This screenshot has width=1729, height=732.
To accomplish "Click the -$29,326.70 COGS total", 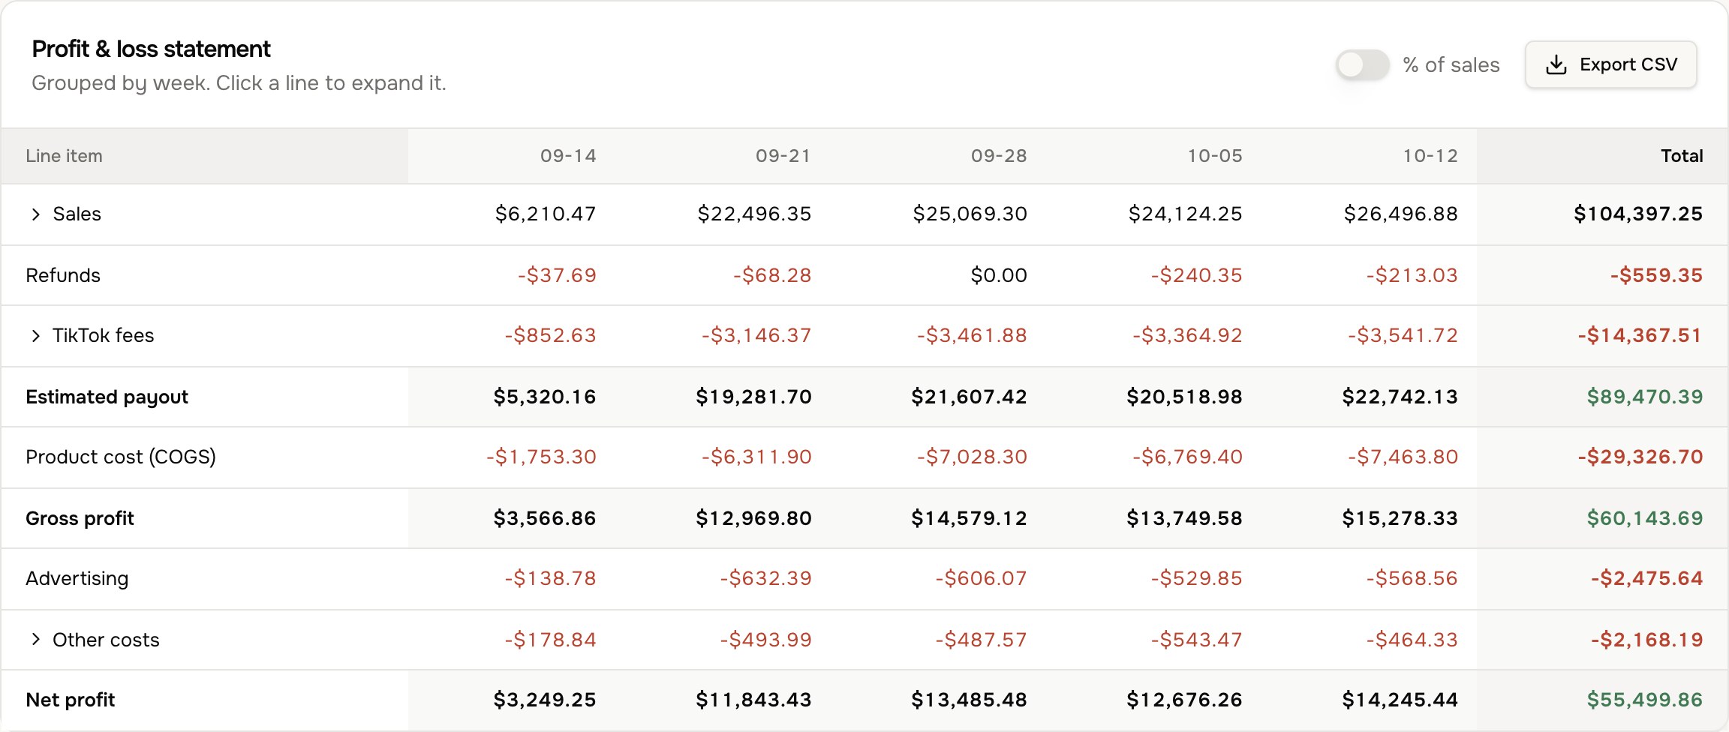I will [1640, 457].
